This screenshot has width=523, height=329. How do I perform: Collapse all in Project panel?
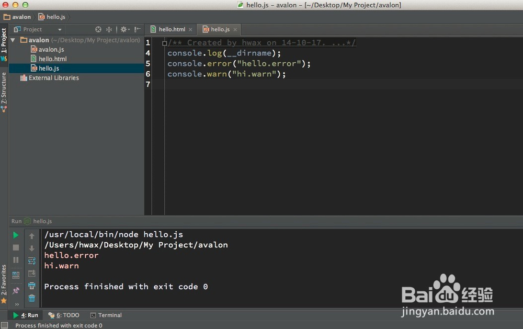tap(109, 29)
